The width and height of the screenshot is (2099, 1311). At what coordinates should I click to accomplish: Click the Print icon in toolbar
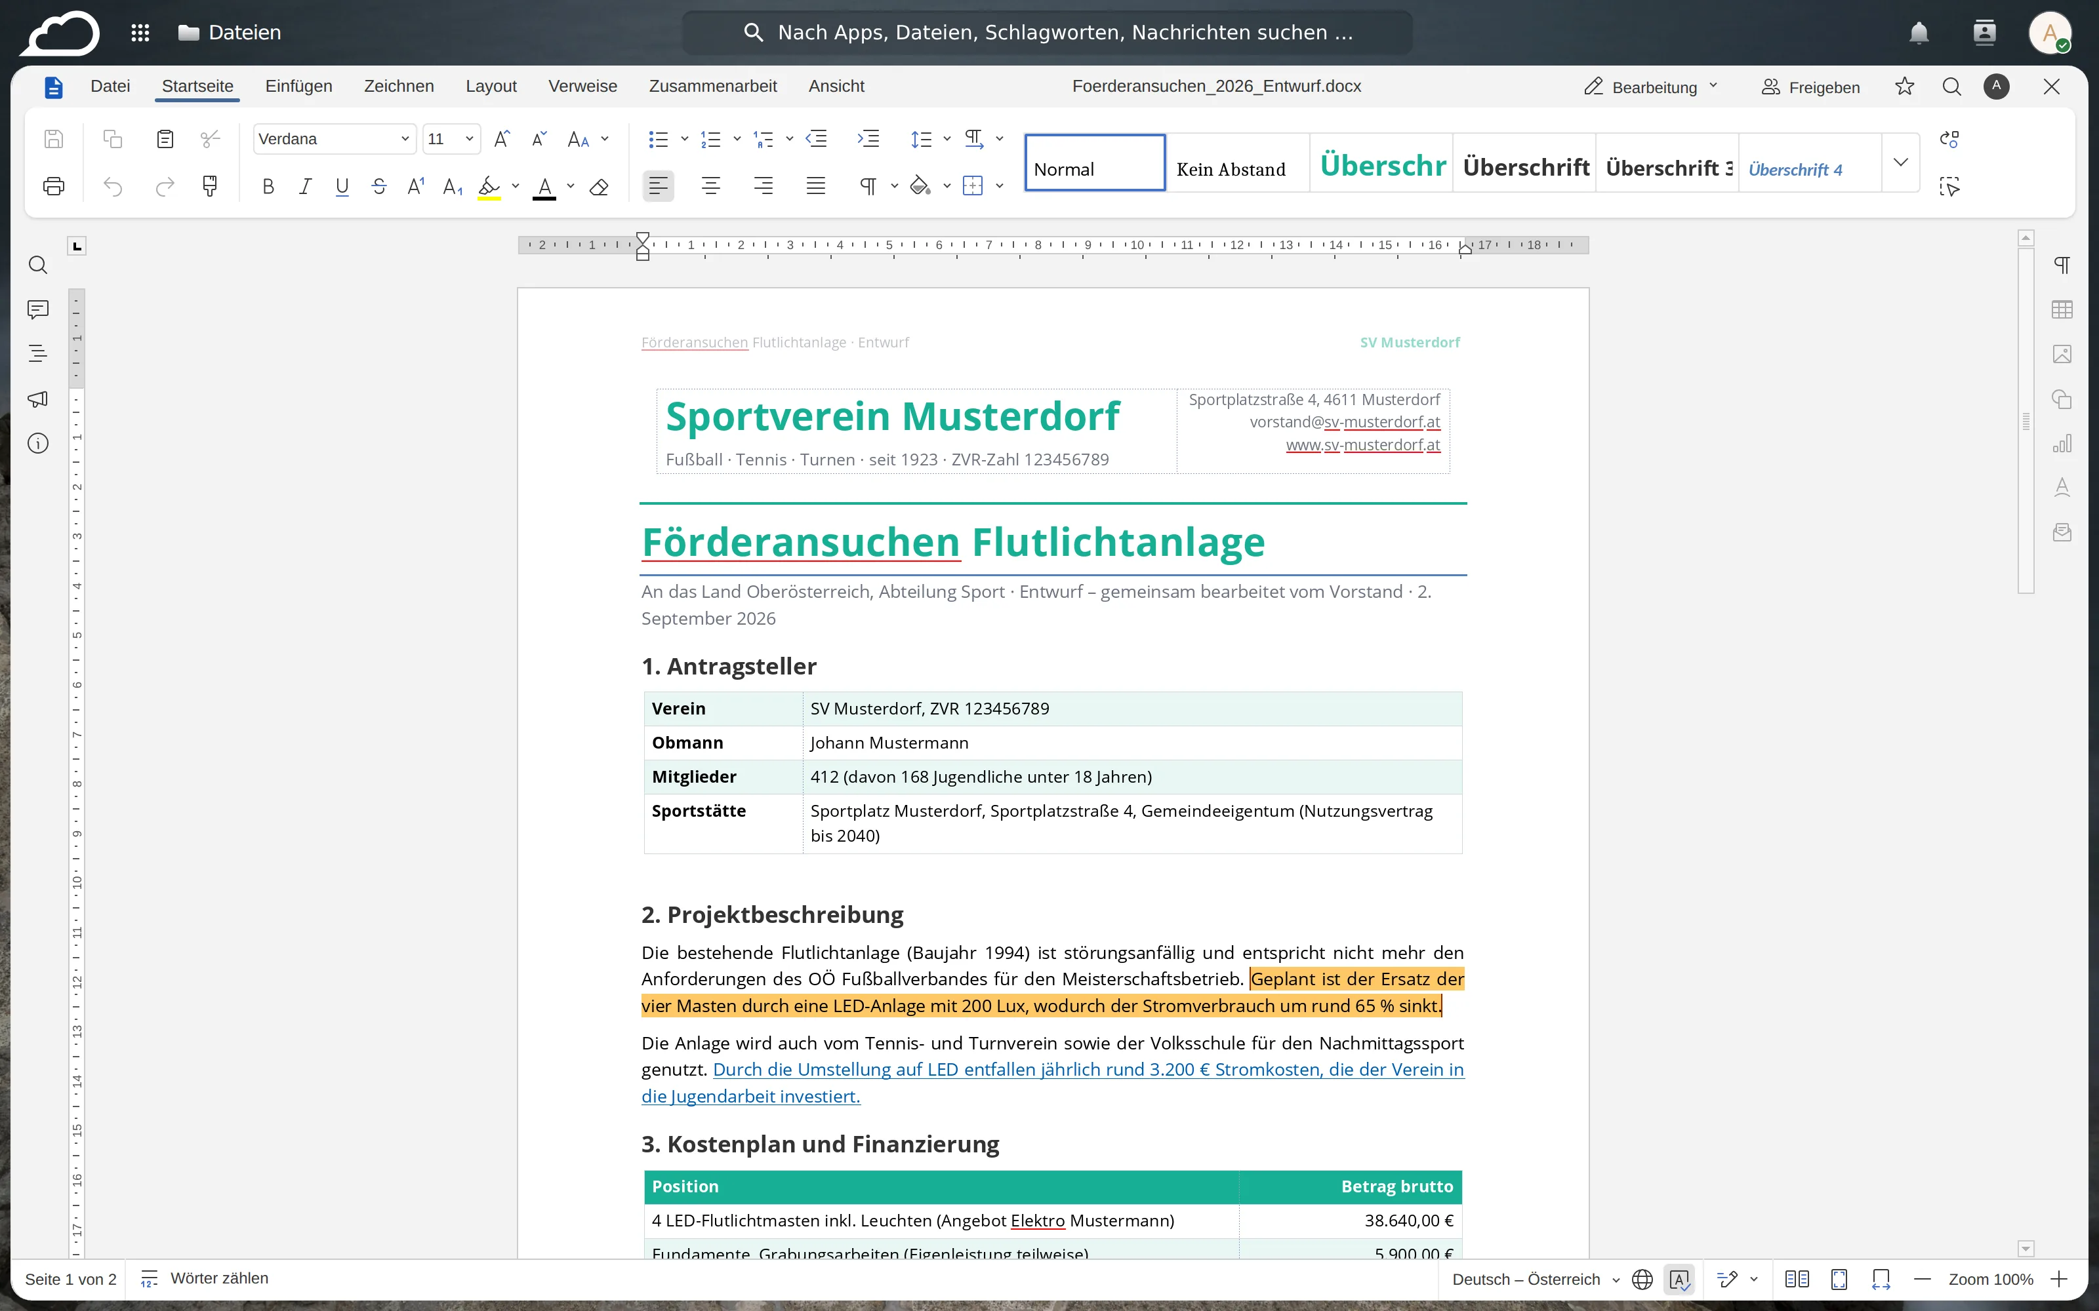pos(54,186)
